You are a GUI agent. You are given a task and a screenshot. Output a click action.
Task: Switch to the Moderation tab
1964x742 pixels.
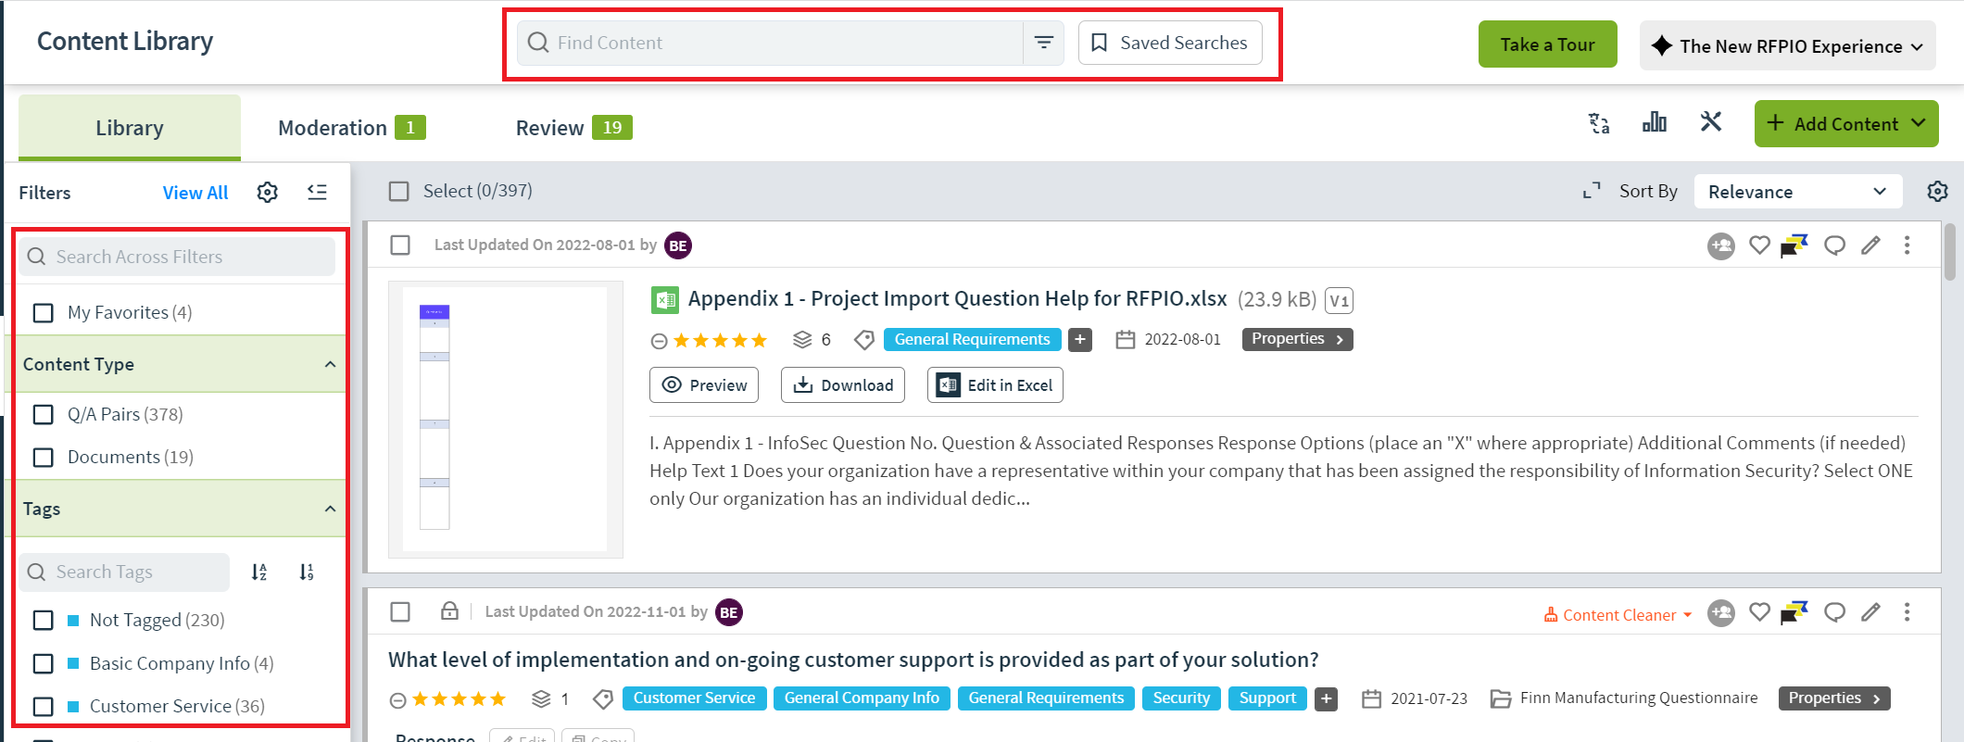coord(351,128)
